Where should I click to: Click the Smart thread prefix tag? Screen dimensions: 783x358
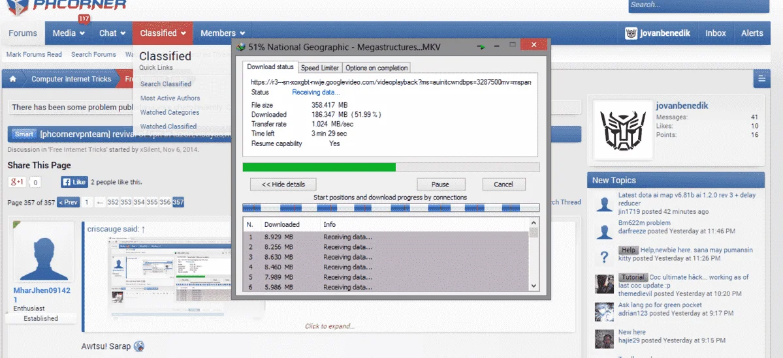click(x=24, y=134)
